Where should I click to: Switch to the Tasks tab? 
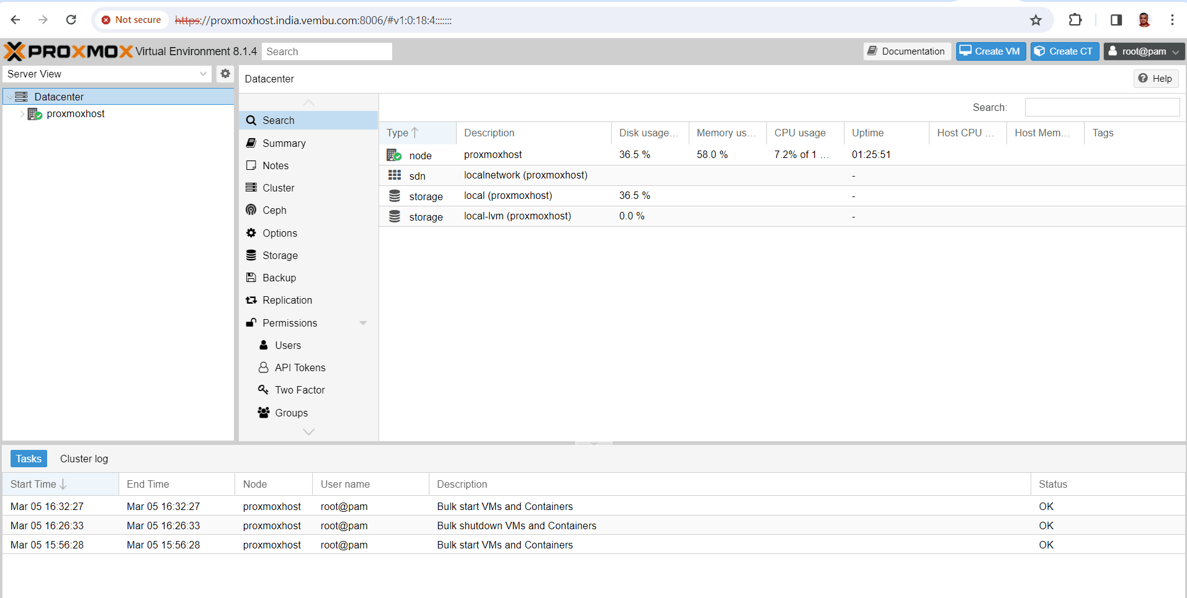29,459
